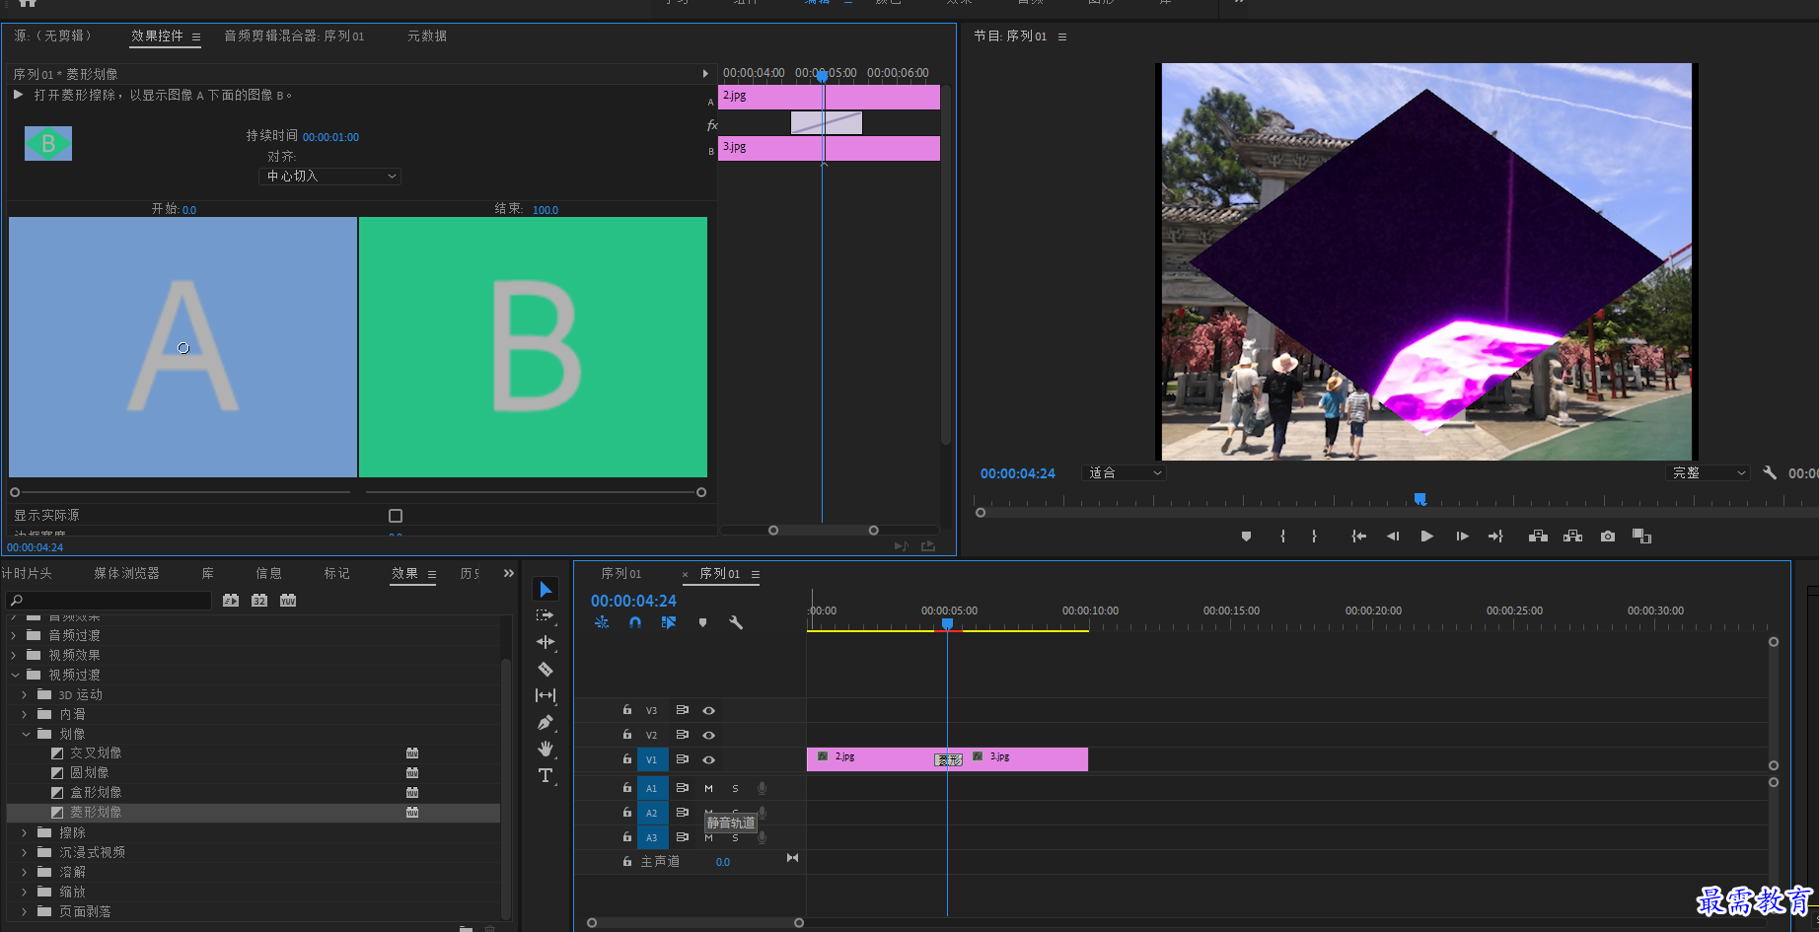This screenshot has height=932, width=1819.
Task: Toggle insert sequences as nests icon
Action: 602,622
